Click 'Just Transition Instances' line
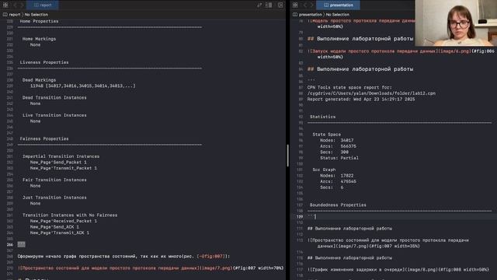Image resolution: width=497 pixels, height=280 pixels. click(54, 198)
